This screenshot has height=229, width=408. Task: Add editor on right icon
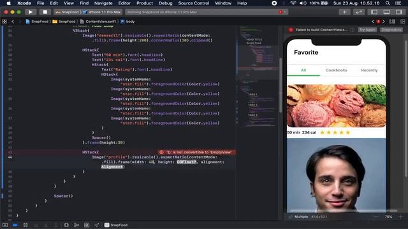pos(402,22)
